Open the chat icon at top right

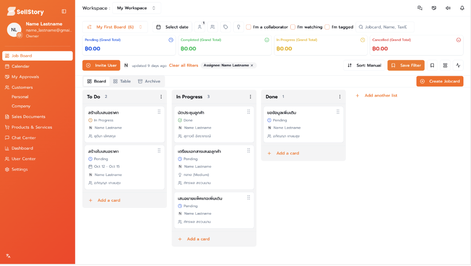[420, 8]
